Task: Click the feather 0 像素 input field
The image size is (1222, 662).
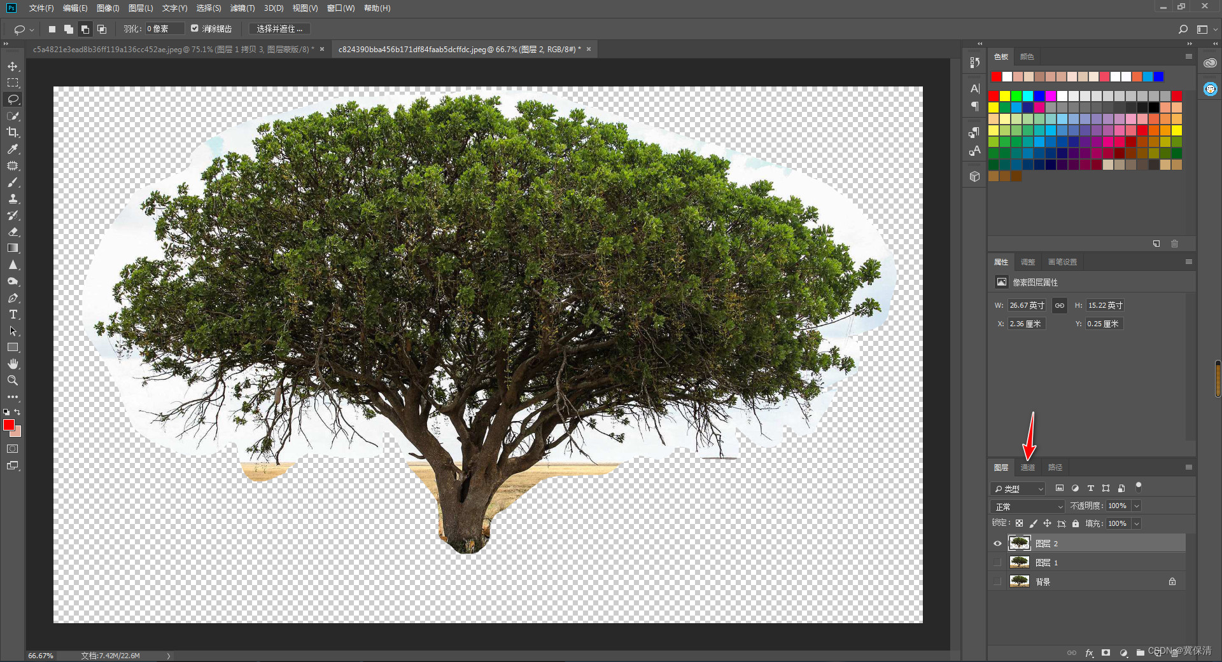Action: (x=165, y=29)
